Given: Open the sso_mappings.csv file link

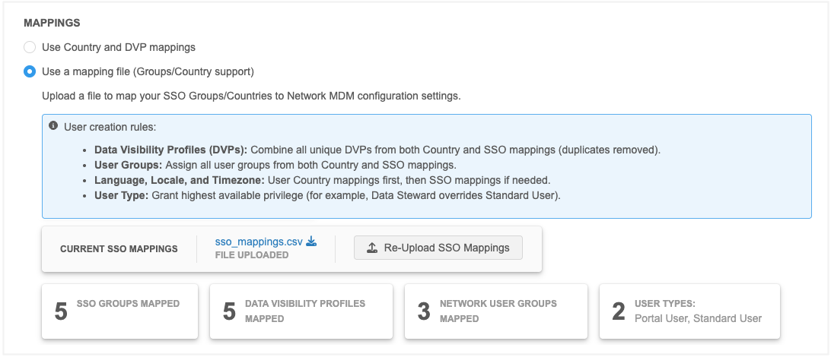Looking at the screenshot, I should (x=259, y=242).
